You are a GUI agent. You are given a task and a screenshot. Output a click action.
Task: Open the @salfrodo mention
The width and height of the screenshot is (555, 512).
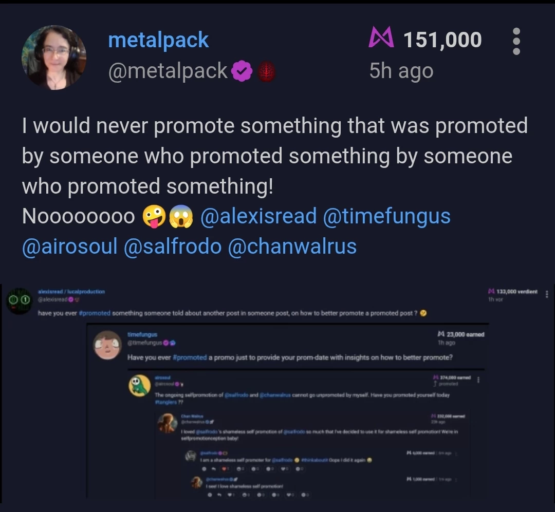click(173, 246)
